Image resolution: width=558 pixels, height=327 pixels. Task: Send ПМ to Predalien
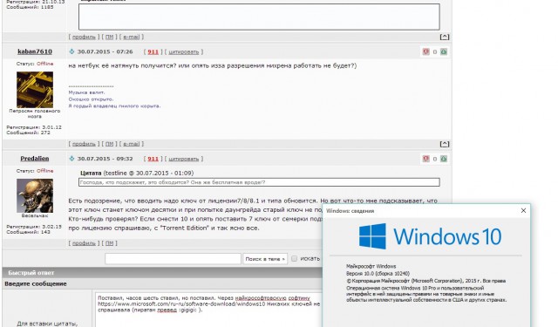(x=110, y=243)
